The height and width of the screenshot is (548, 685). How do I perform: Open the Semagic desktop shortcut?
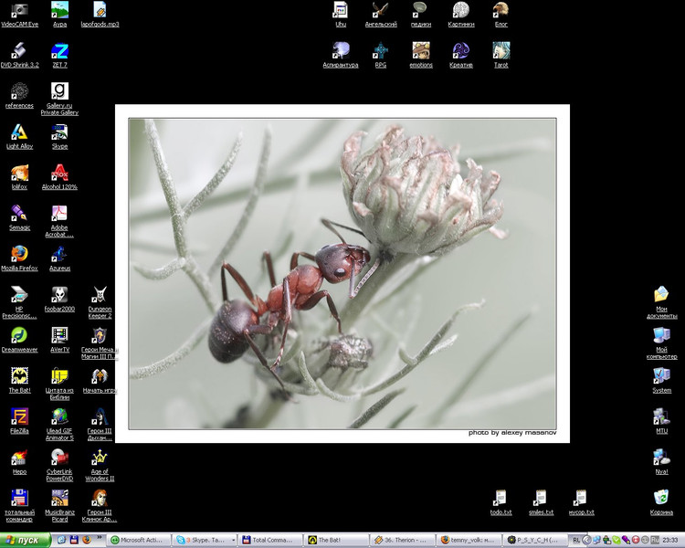(19, 218)
